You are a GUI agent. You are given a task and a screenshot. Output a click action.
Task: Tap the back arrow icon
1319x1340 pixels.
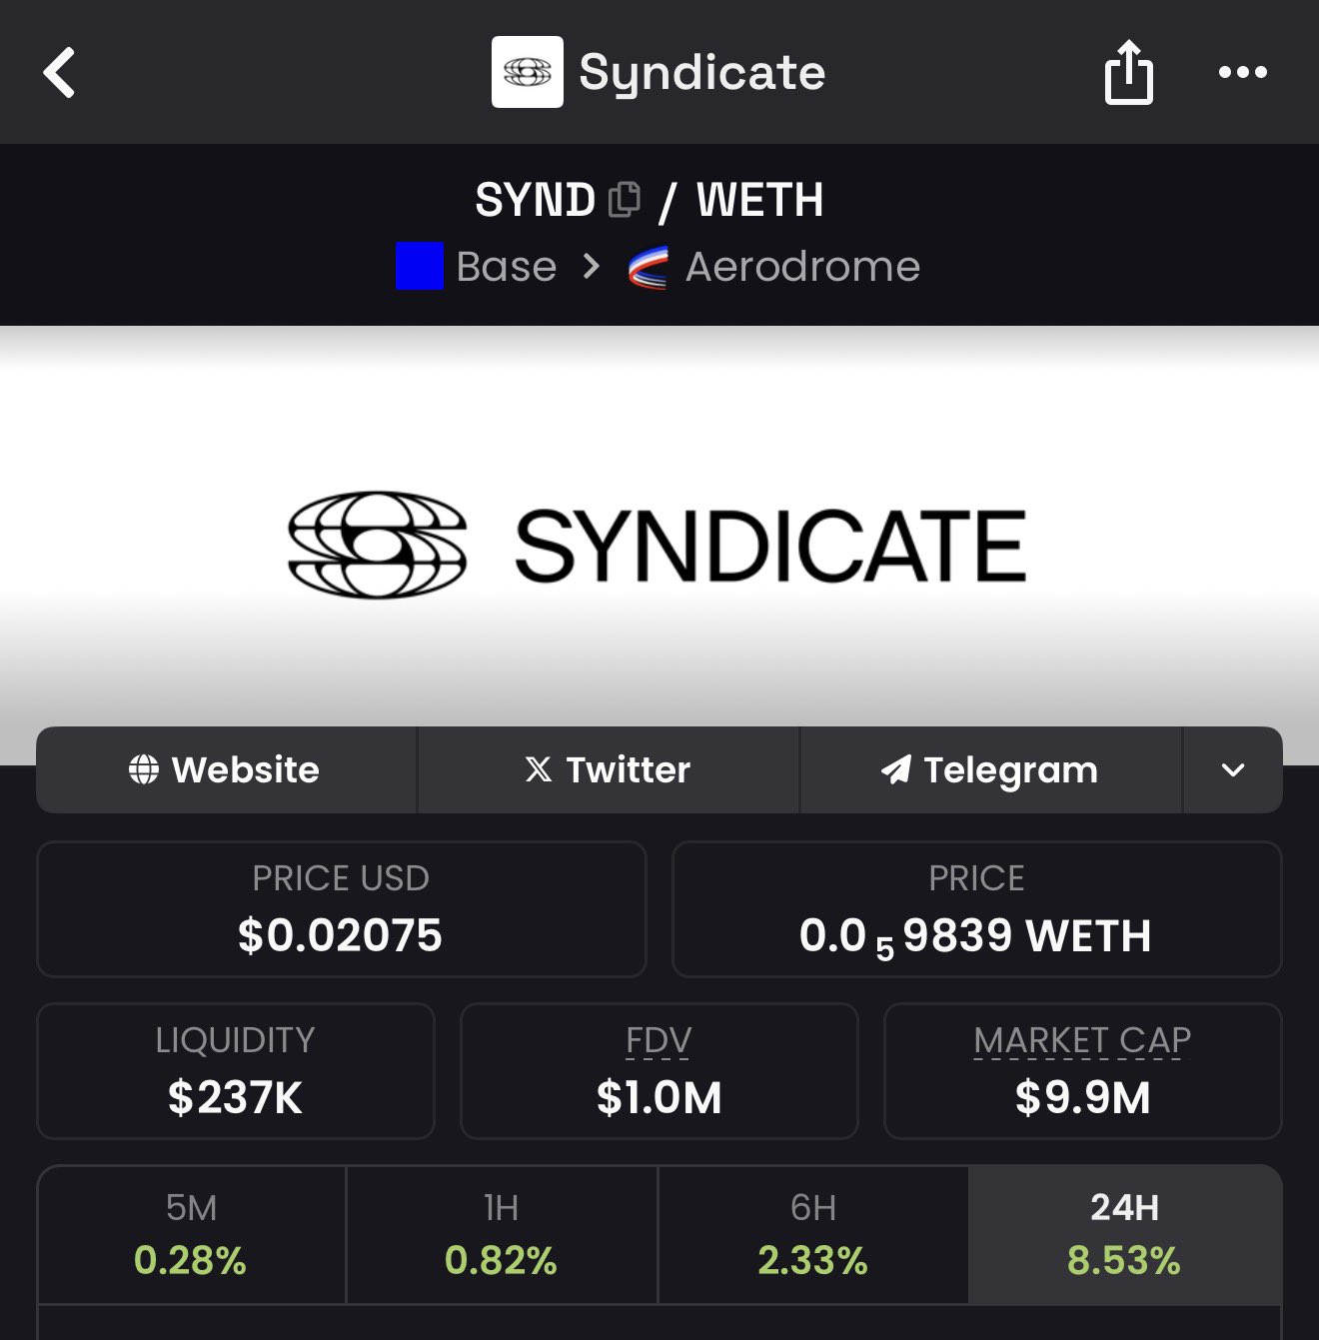click(60, 73)
